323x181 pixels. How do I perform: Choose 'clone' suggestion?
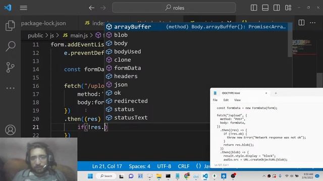point(196,60)
